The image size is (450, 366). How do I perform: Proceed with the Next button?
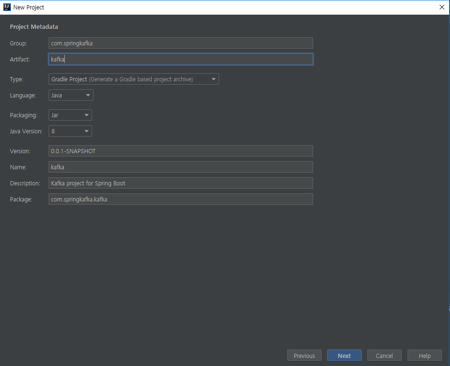coord(344,356)
